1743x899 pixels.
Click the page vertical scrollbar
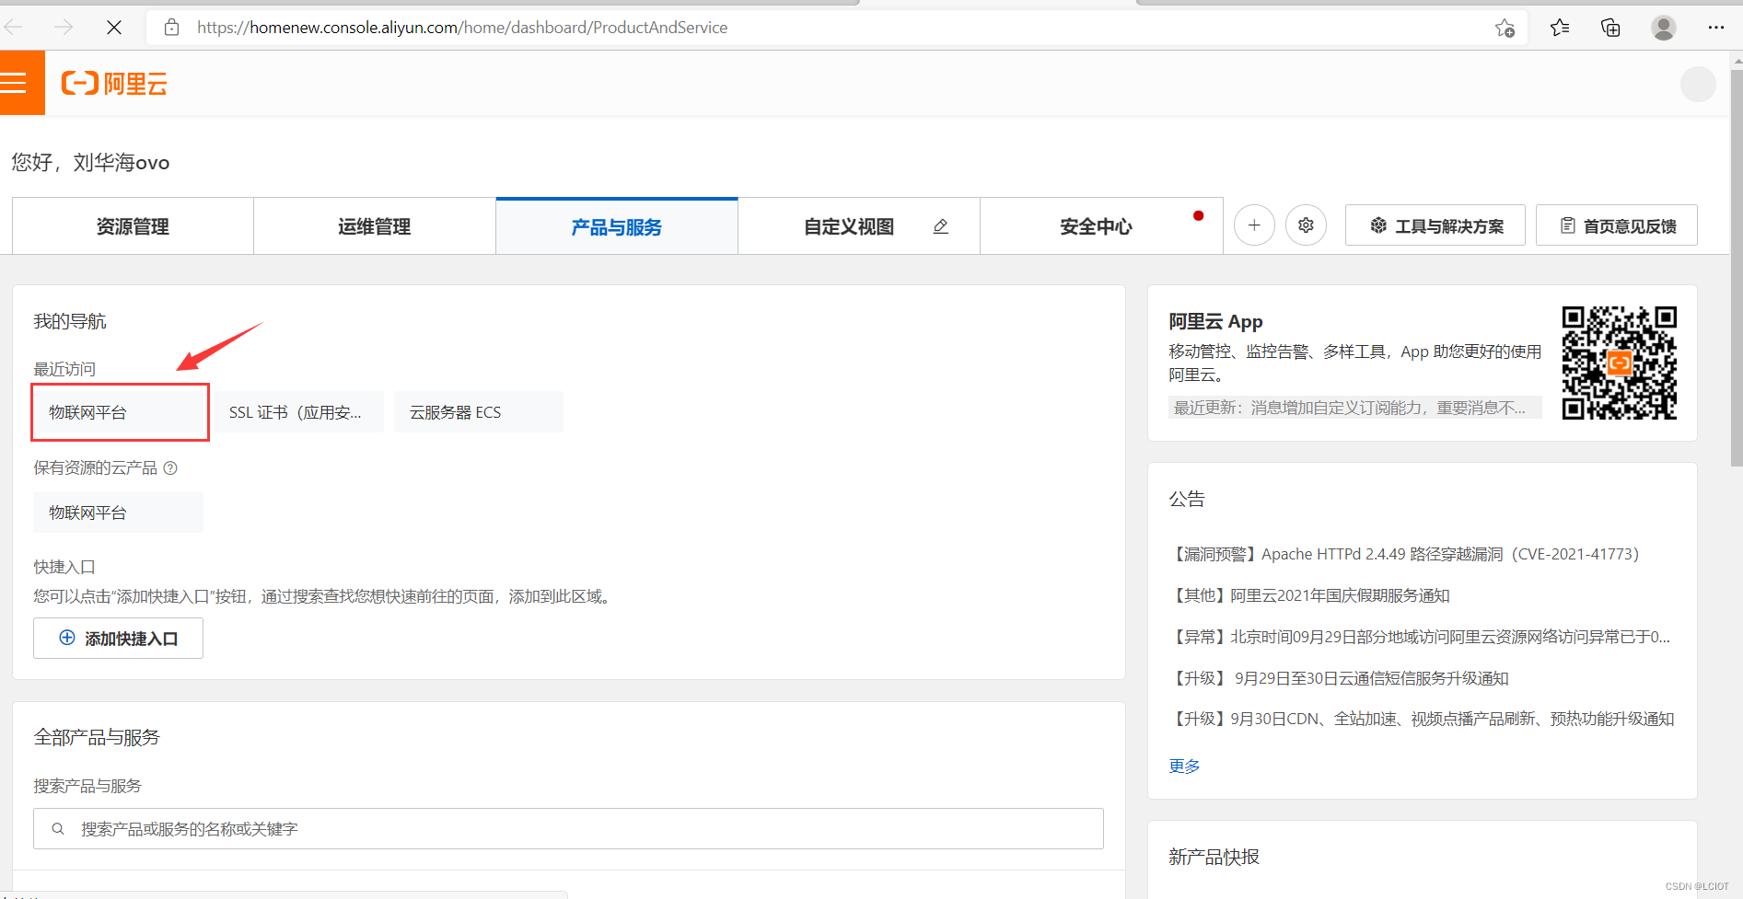(x=1737, y=269)
